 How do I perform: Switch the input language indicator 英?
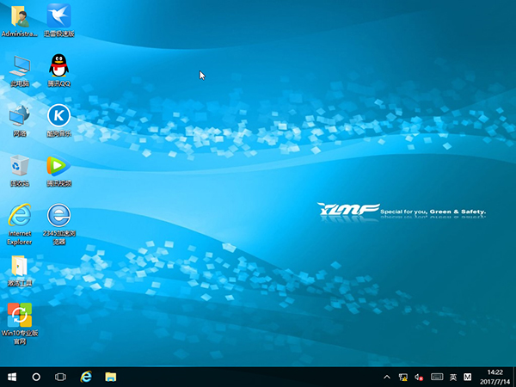453,377
